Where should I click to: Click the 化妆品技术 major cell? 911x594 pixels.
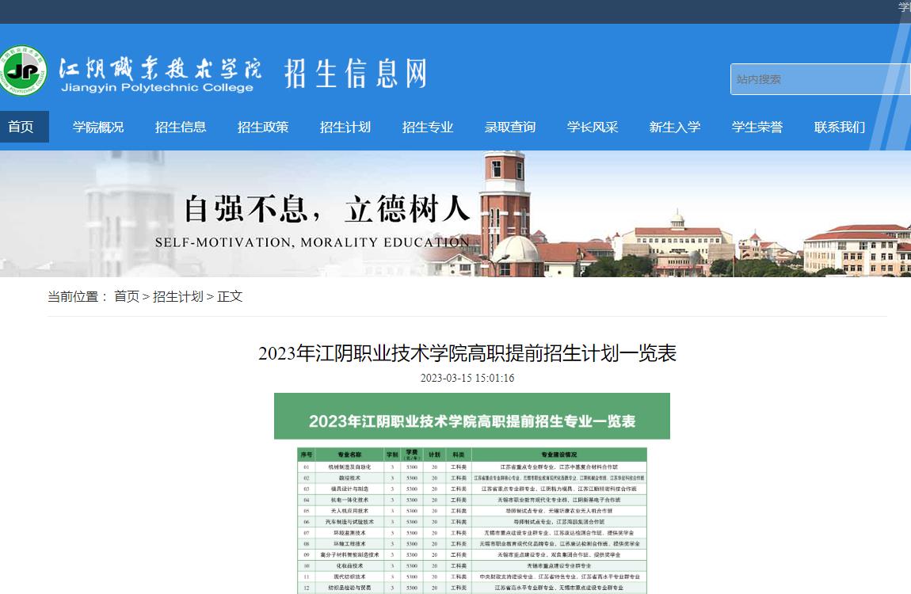pos(349,565)
